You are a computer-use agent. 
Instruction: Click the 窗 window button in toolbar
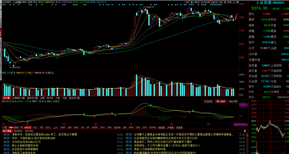(225, 2)
